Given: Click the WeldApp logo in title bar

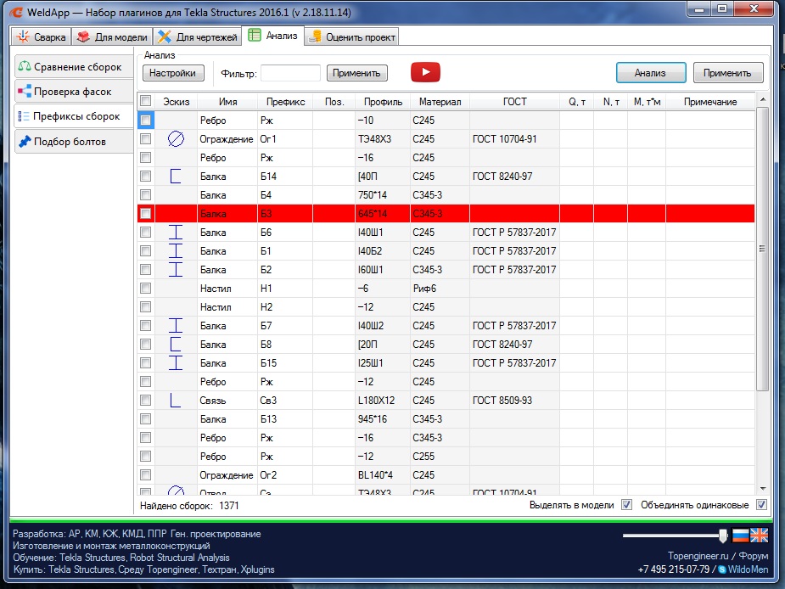Looking at the screenshot, I should [15, 13].
